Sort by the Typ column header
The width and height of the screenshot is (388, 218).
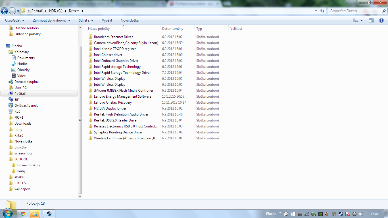coord(211,29)
